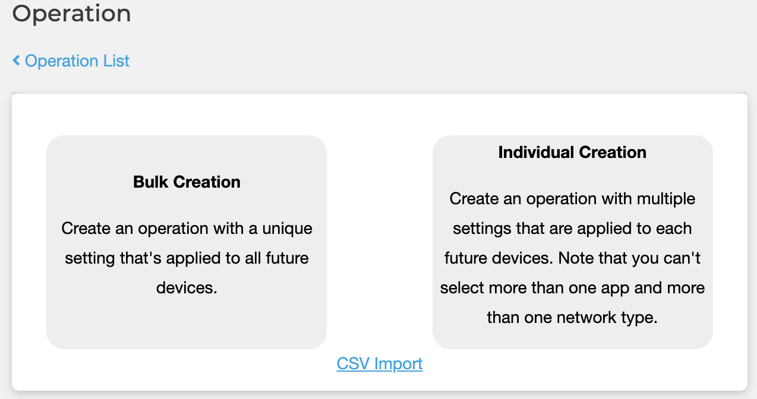Click the line "settings that are applied to each"
Screen dimensions: 757x399
click(x=572, y=228)
